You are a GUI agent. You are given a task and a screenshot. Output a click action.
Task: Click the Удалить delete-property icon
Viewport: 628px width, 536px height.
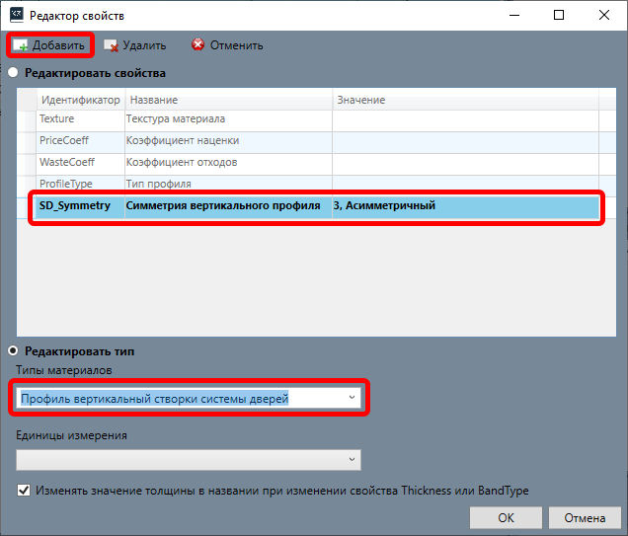tap(111, 45)
